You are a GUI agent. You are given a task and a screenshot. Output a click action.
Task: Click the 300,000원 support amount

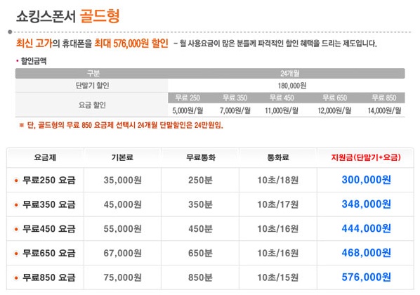(x=366, y=180)
